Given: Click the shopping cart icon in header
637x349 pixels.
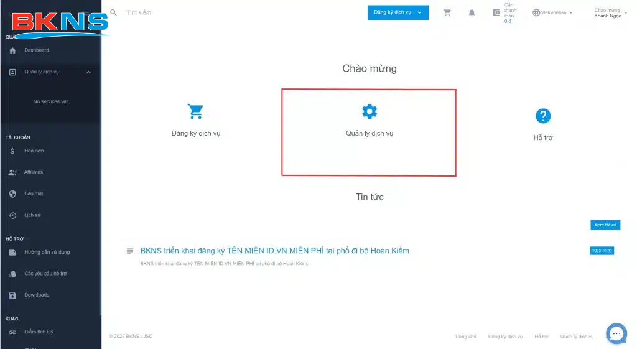Looking at the screenshot, I should (x=447, y=12).
